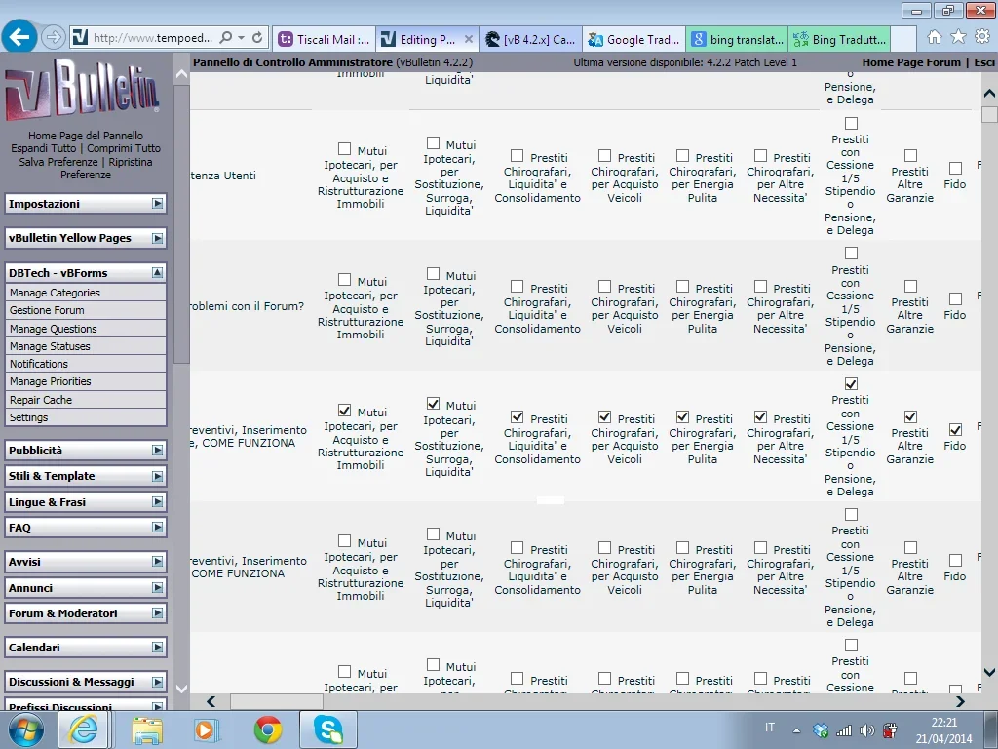Click the sidebar scroll up arrow
Image resolution: width=998 pixels, height=749 pixels.
181,74
